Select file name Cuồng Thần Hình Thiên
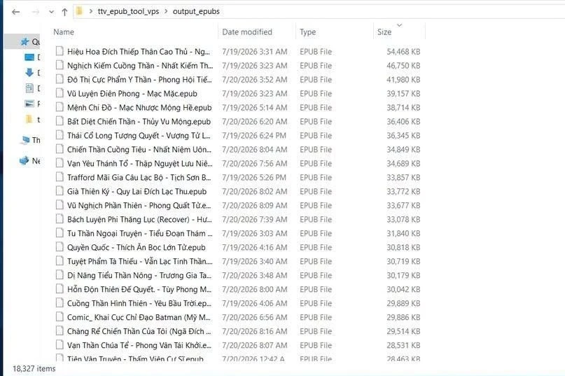The image size is (565, 376). coord(139,304)
